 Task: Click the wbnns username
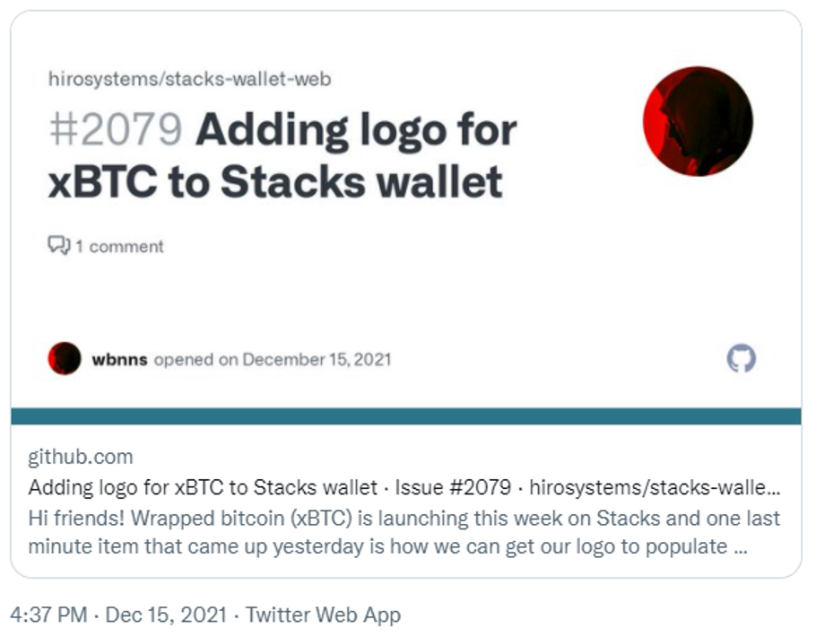point(119,360)
